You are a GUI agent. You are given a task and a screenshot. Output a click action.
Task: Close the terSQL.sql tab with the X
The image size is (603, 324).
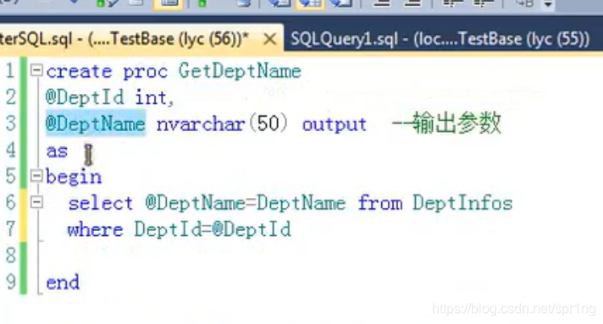click(270, 39)
